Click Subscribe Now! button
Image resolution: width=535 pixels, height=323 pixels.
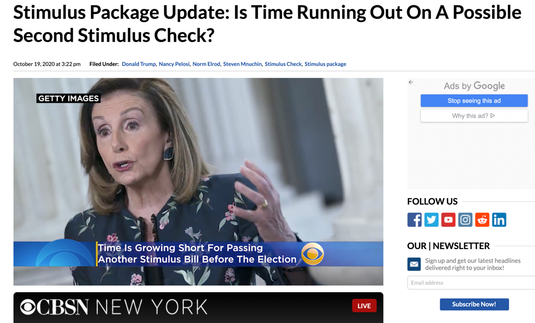[x=474, y=304]
